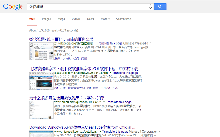Click the Microsoft Corporation label

(x=143, y=132)
